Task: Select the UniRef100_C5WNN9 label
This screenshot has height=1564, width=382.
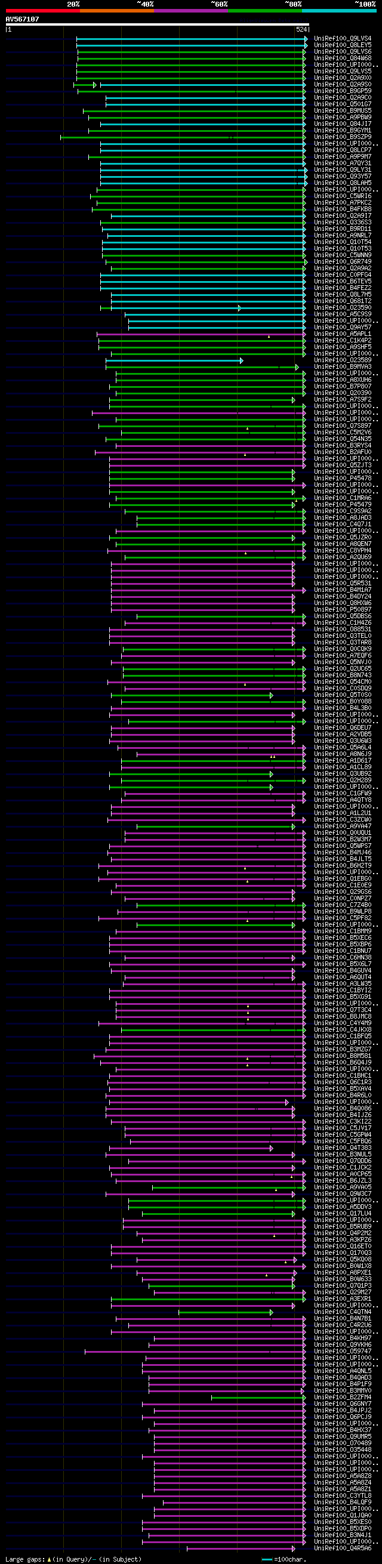Action: coord(343,255)
